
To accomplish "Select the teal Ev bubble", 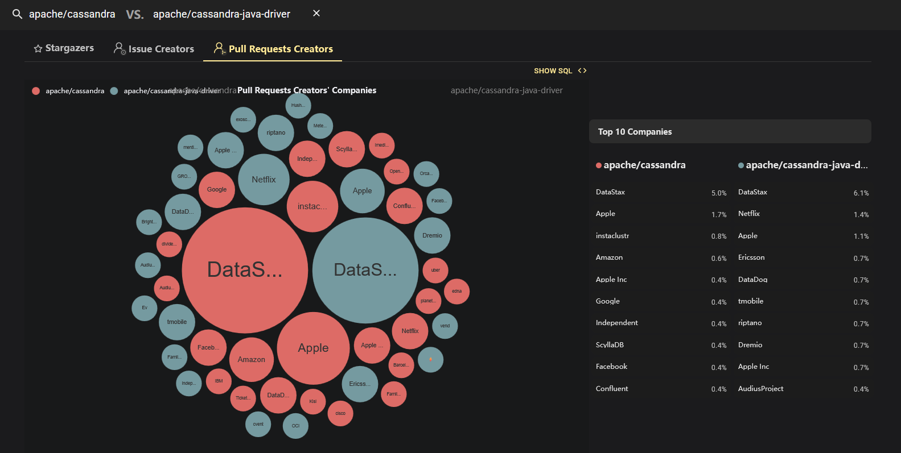I will coord(145,308).
